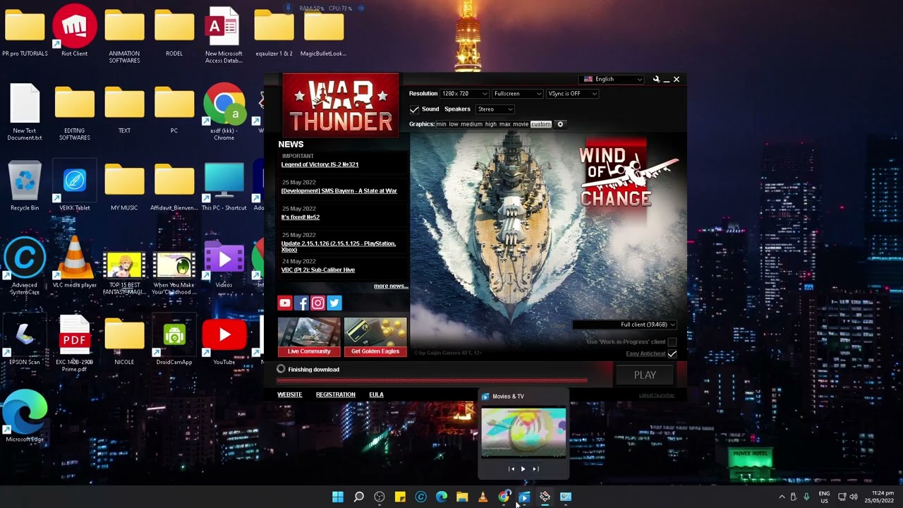903x508 pixels.
Task: Click the download progress bar
Action: (432, 380)
